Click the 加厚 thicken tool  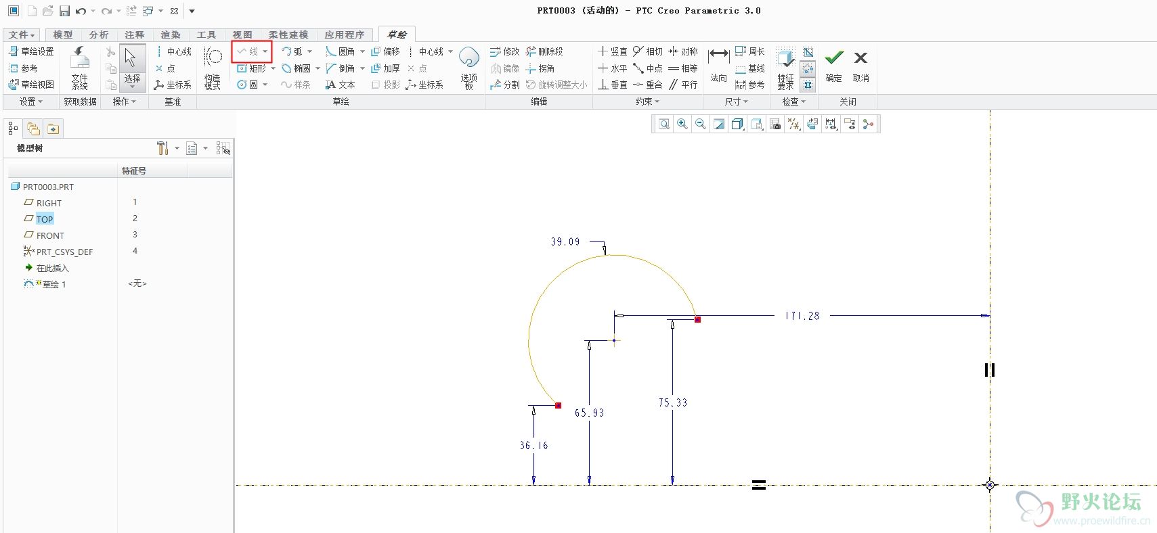(x=385, y=68)
